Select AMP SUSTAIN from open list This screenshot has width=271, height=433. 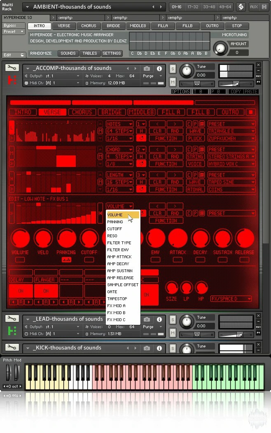click(123, 271)
